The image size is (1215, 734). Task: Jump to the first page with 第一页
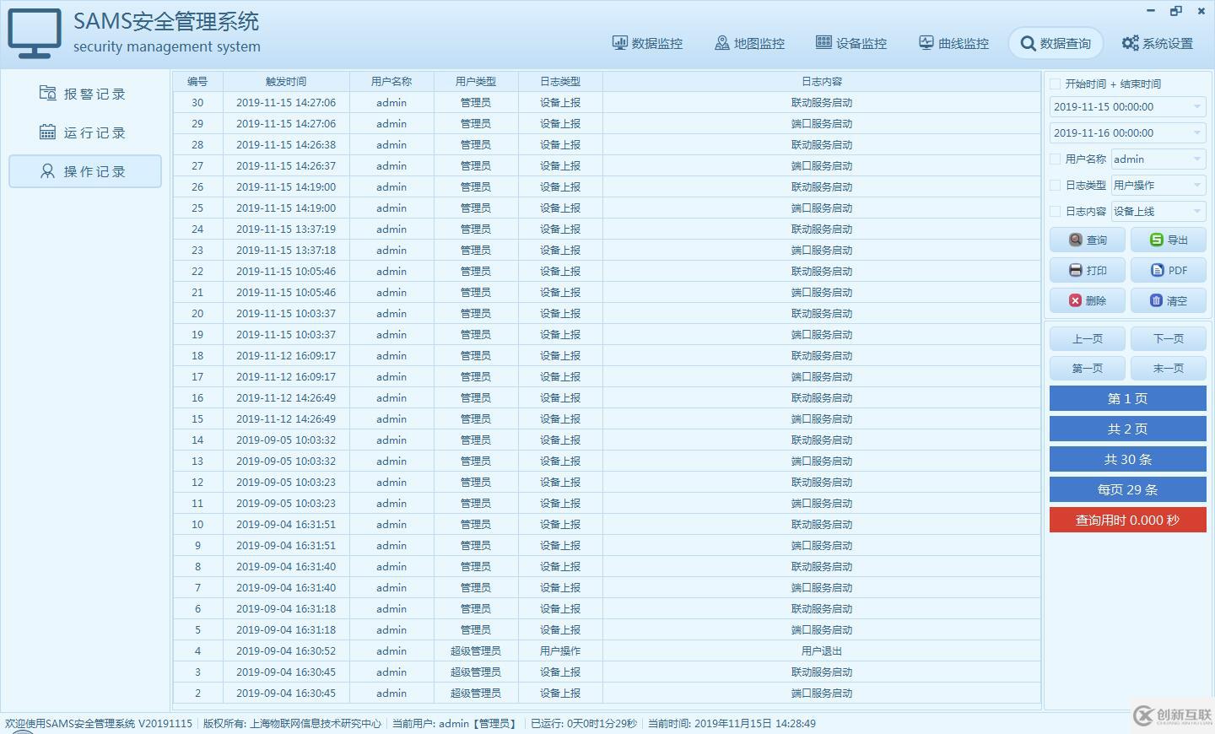[1088, 368]
